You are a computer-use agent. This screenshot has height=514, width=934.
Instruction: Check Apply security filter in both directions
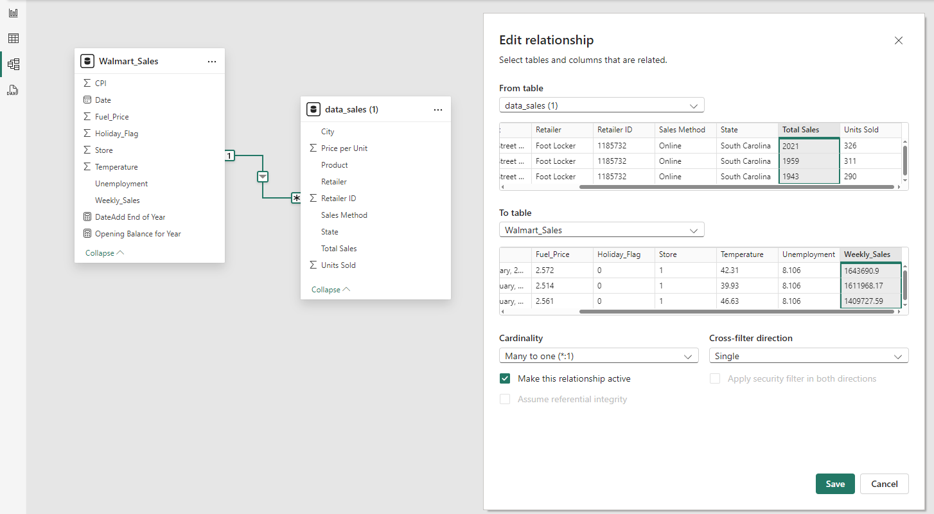pos(715,378)
